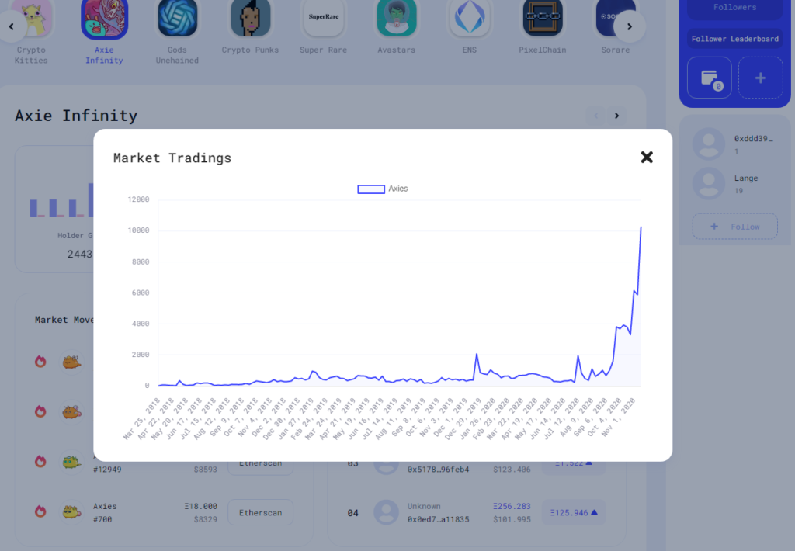This screenshot has width=795, height=551.
Task: Click the Mar 25, 2018 x-axis label
Action: 141,419
